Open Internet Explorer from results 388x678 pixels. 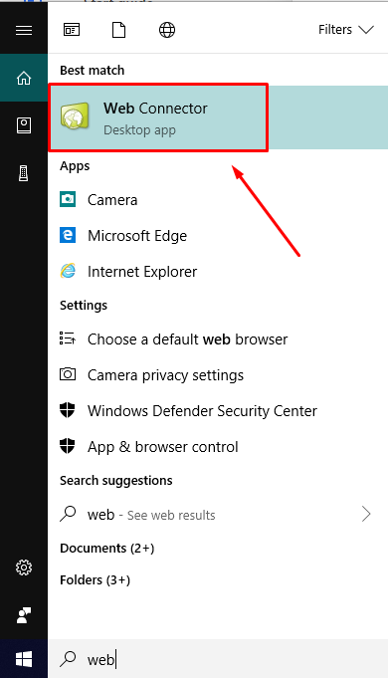point(218,272)
